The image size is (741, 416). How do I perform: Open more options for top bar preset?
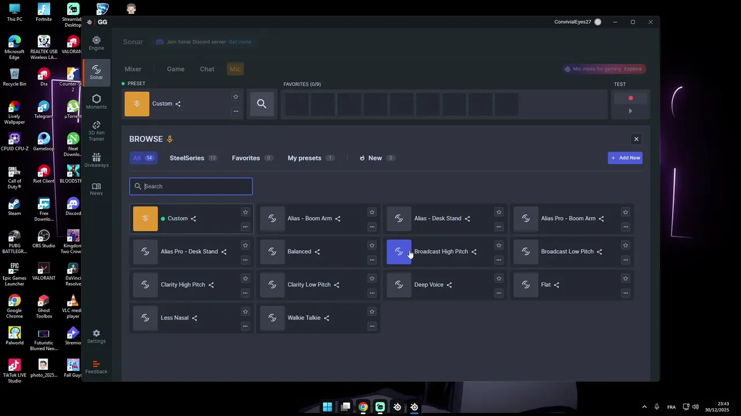pyautogui.click(x=236, y=111)
